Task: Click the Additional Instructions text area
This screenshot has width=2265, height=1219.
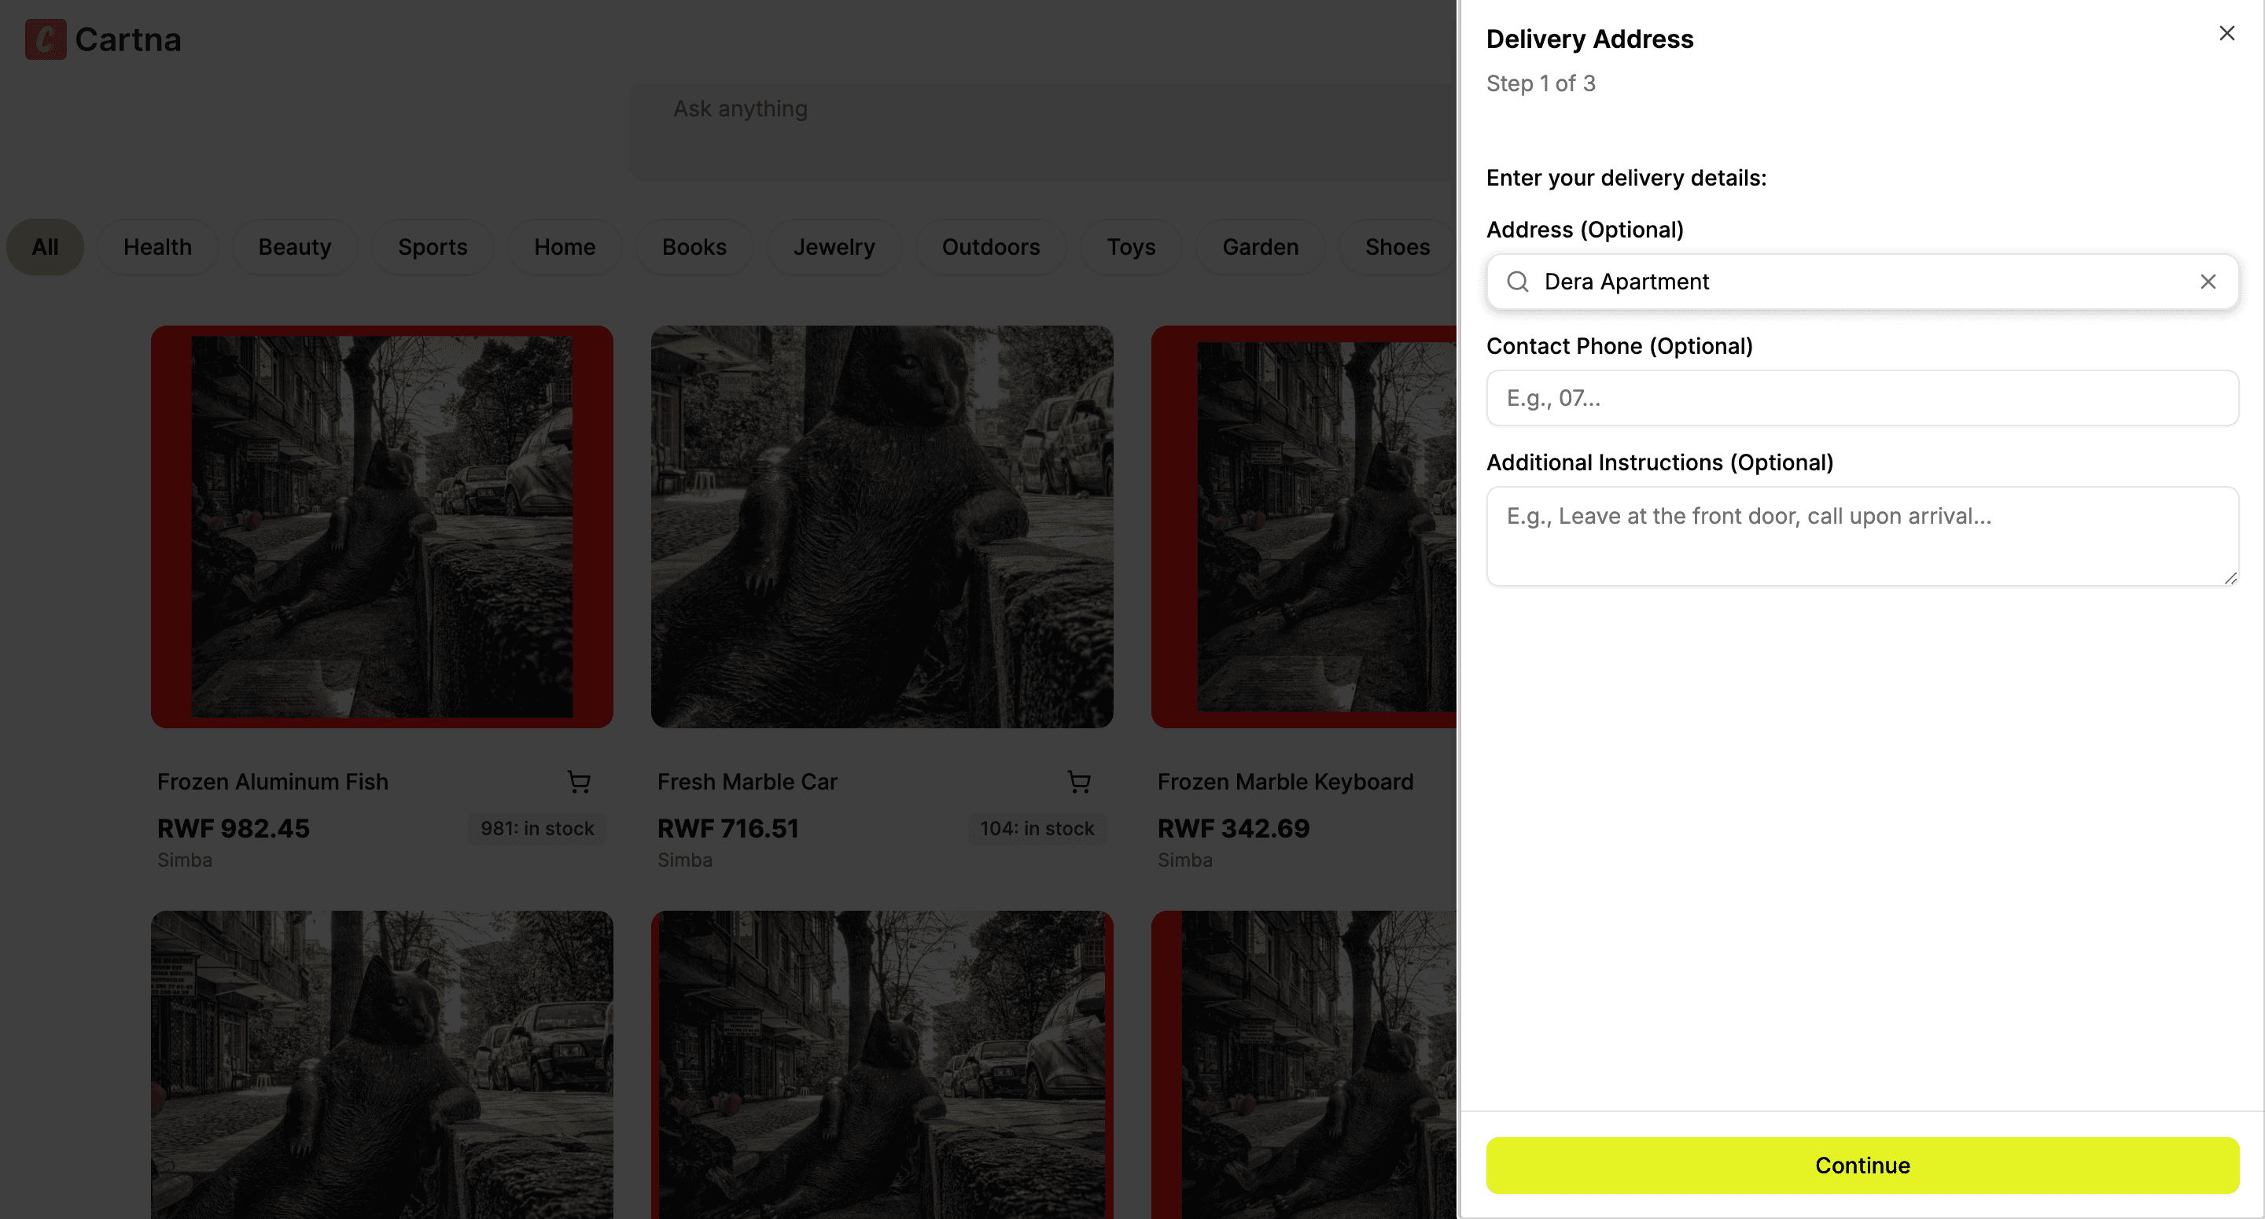Action: coord(1862,536)
